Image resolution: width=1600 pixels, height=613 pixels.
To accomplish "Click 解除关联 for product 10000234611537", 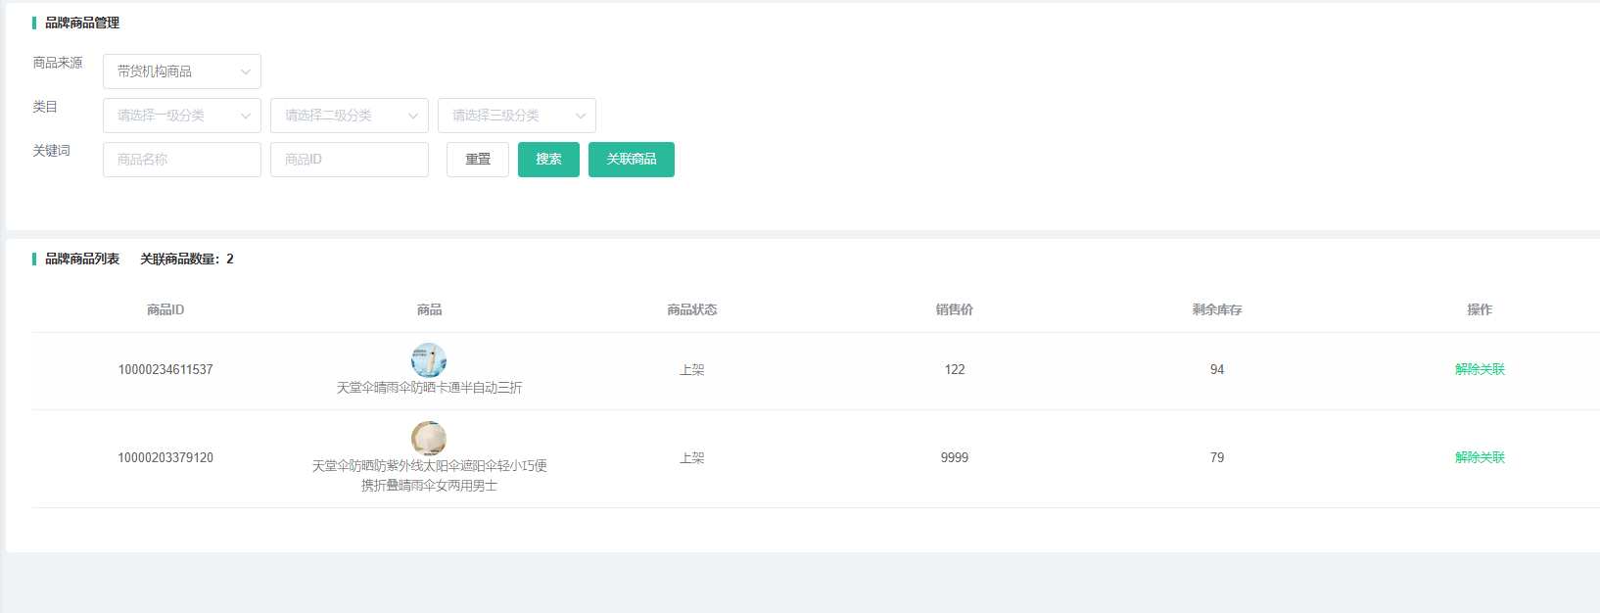I will click(x=1480, y=369).
